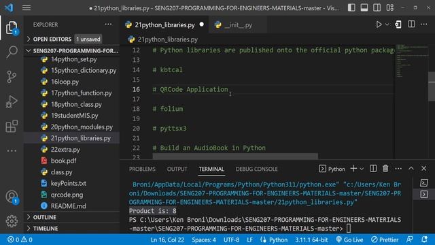Run the Python file
Screen dimensions: 435x245
(379, 24)
